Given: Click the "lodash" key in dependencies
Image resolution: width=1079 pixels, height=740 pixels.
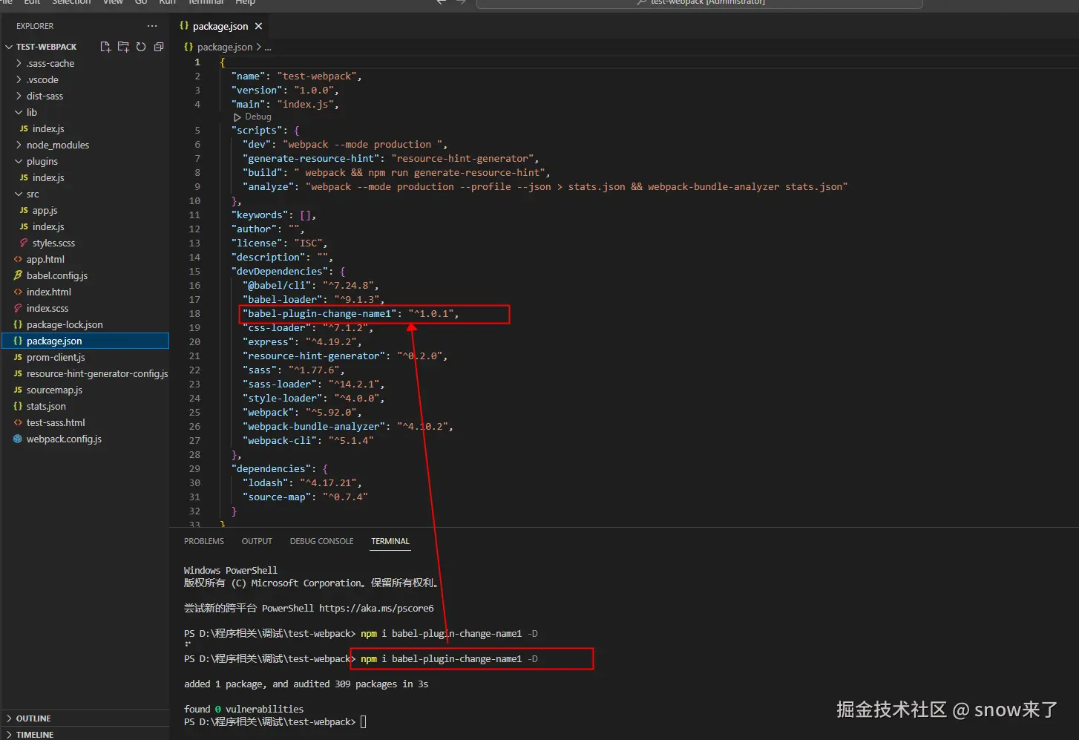Looking at the screenshot, I should click(x=266, y=482).
